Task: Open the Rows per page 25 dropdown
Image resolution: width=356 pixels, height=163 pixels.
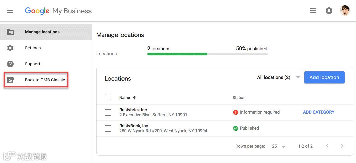Action: click(278, 146)
